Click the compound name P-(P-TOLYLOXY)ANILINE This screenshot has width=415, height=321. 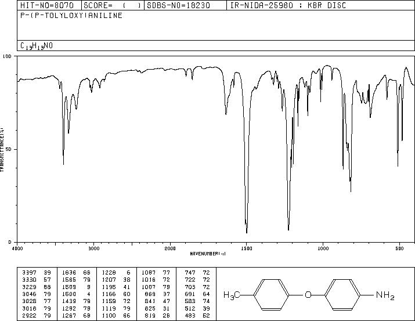pyautogui.click(x=71, y=15)
